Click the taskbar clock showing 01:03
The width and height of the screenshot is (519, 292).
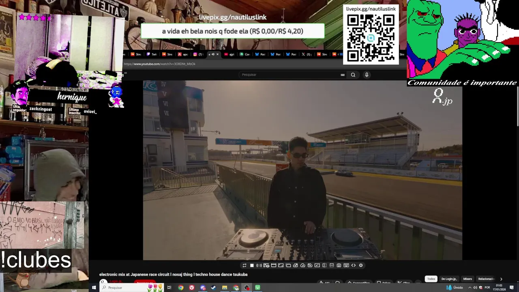500,288
